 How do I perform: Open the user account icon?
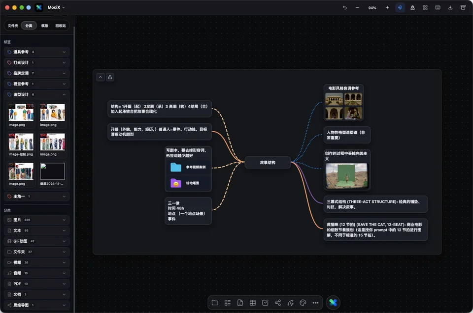point(412,7)
